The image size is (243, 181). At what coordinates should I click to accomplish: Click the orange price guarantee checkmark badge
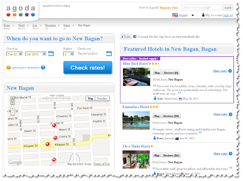8,68
